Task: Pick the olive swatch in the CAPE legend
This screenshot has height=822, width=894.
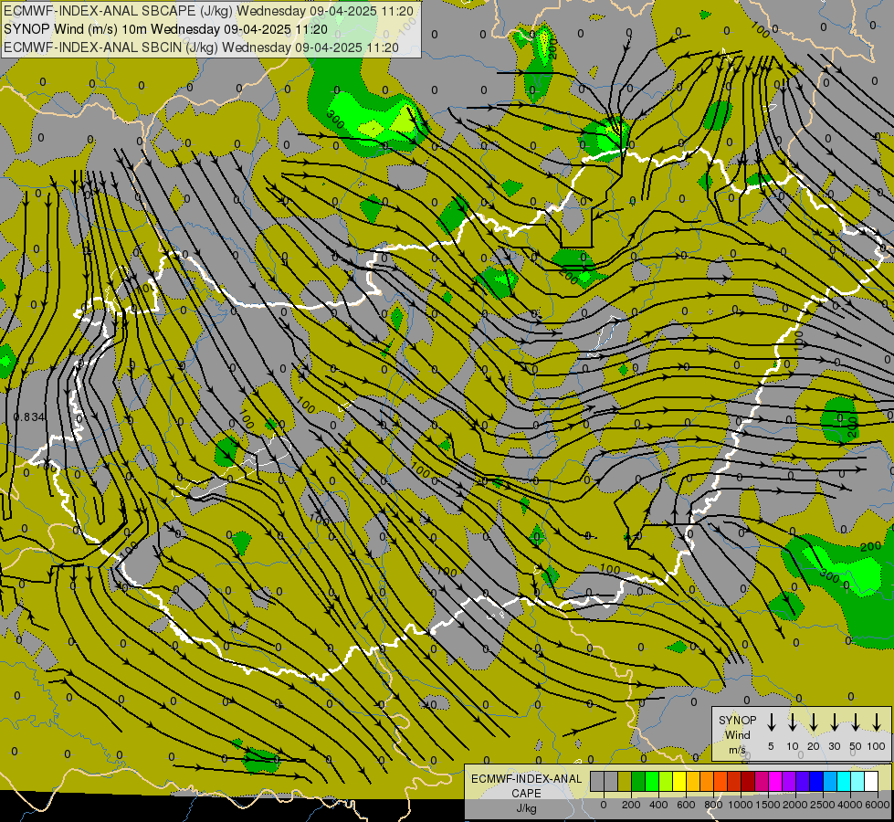Action: click(x=625, y=781)
